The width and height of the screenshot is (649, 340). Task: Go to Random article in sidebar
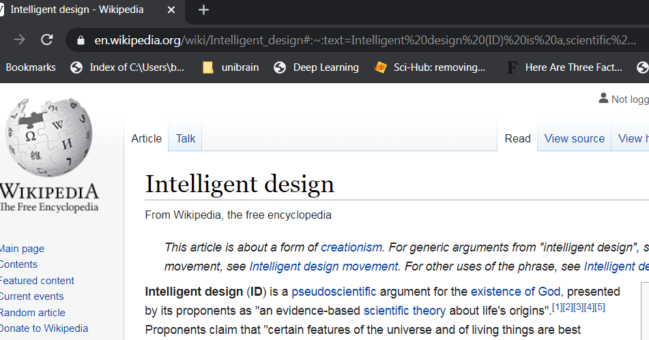[x=32, y=312]
